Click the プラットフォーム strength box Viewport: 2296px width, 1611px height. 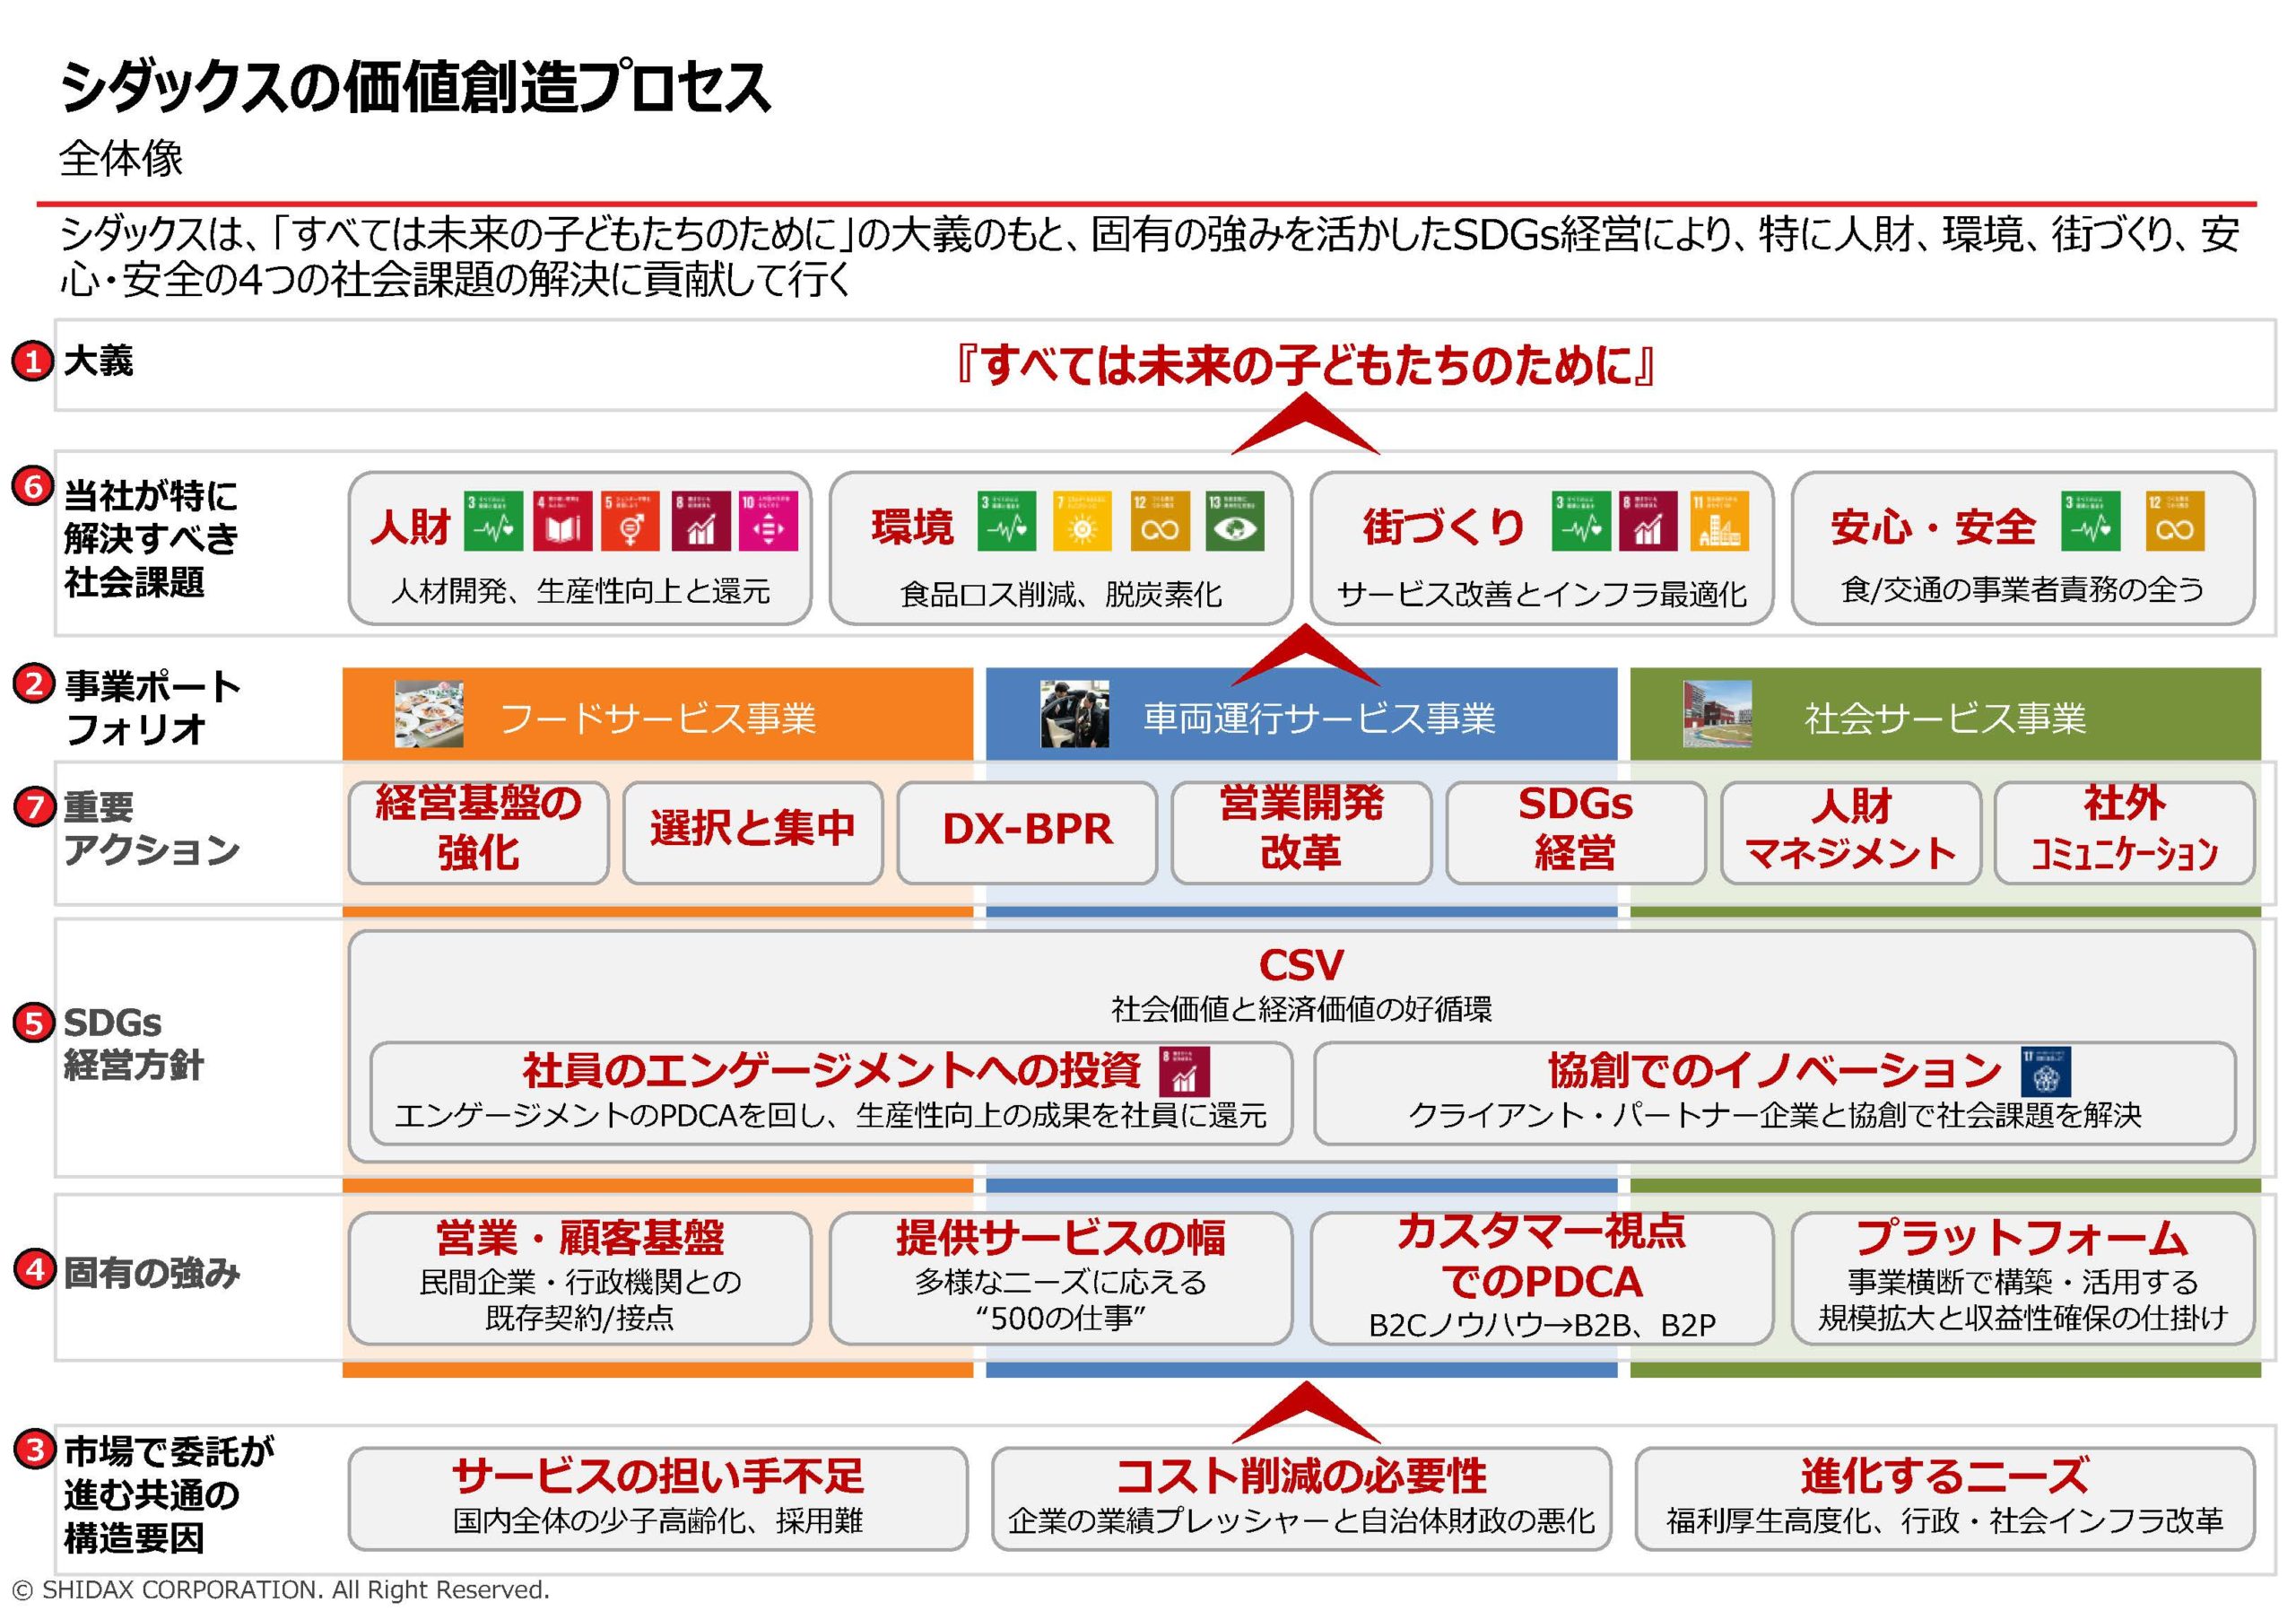click(x=2023, y=1278)
